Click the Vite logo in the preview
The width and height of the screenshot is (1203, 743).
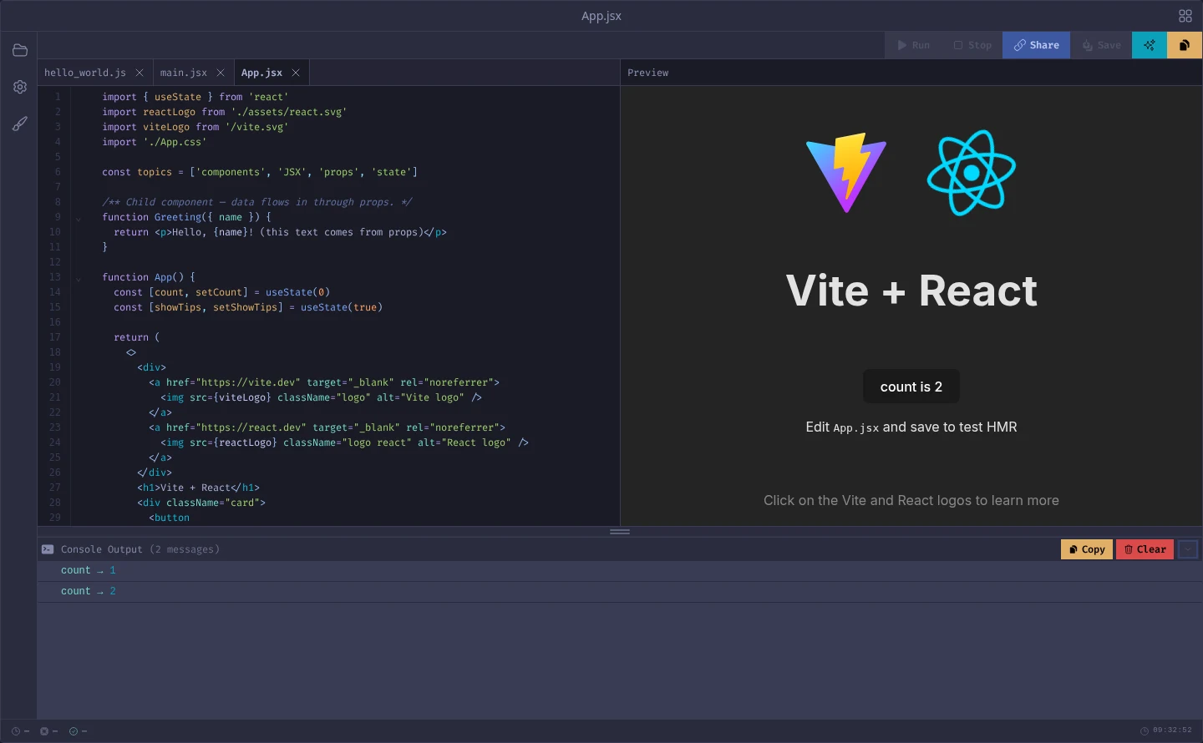[x=846, y=173]
